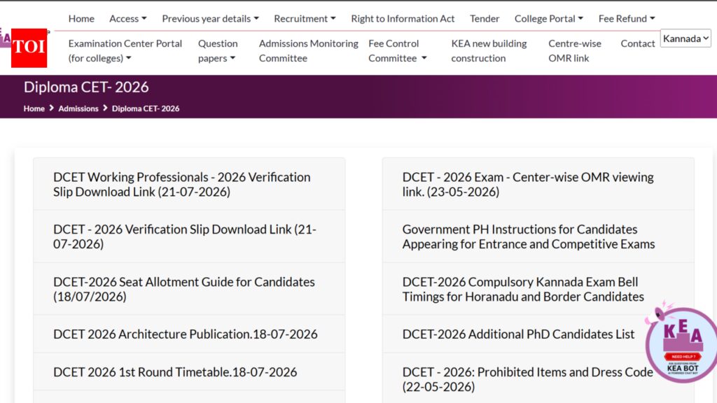Expand the Access dropdown menu
717x403 pixels.
pos(128,19)
